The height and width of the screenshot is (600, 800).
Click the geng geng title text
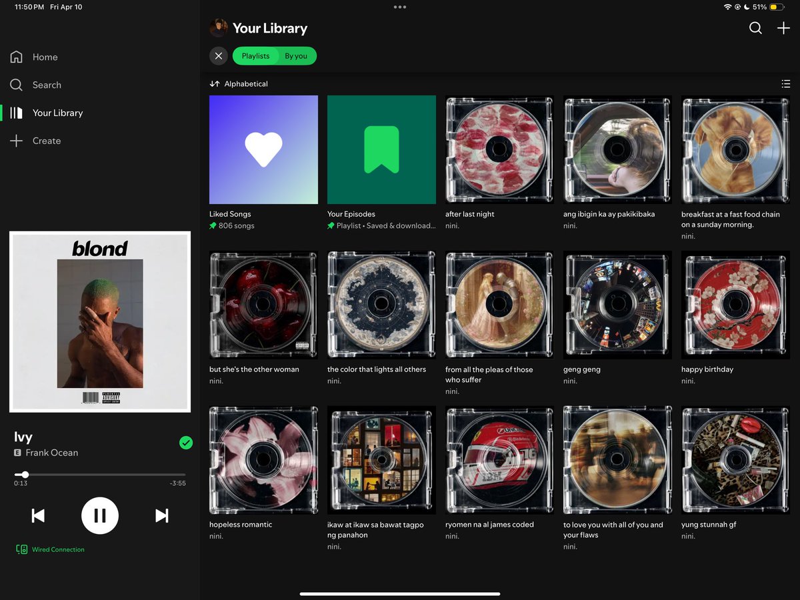coord(582,369)
